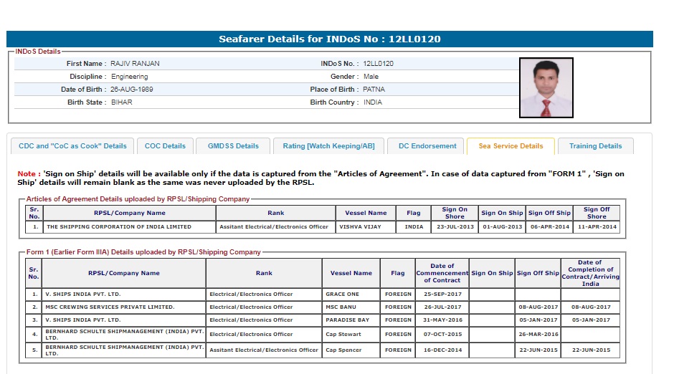
Task: Click the Date of Commencement of Contract header
Action: tap(442, 273)
